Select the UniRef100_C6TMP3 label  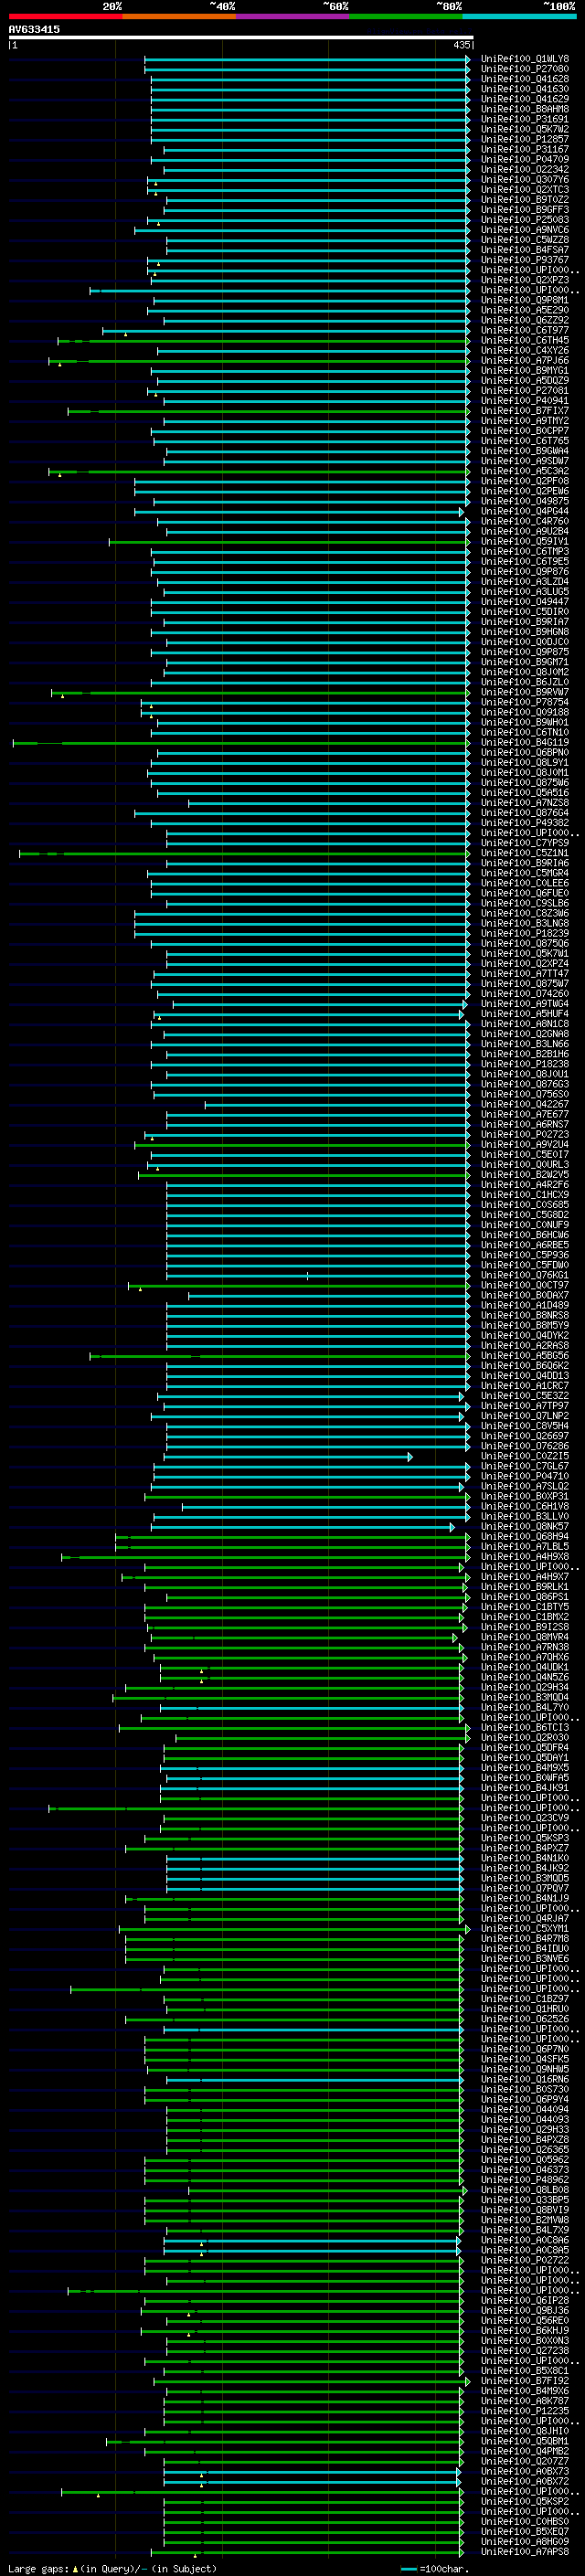(525, 552)
